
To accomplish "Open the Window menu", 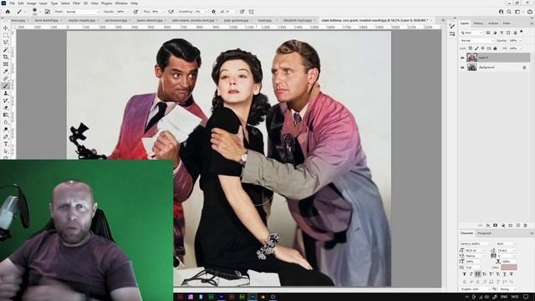I will [x=121, y=3].
